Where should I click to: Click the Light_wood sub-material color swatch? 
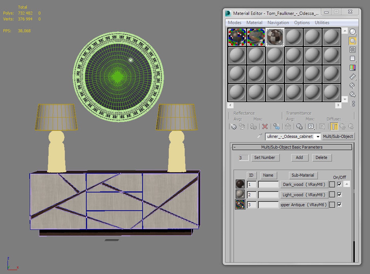(332, 195)
